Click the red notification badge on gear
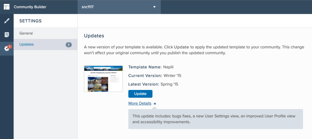This screenshot has width=312, height=139. 10,47
